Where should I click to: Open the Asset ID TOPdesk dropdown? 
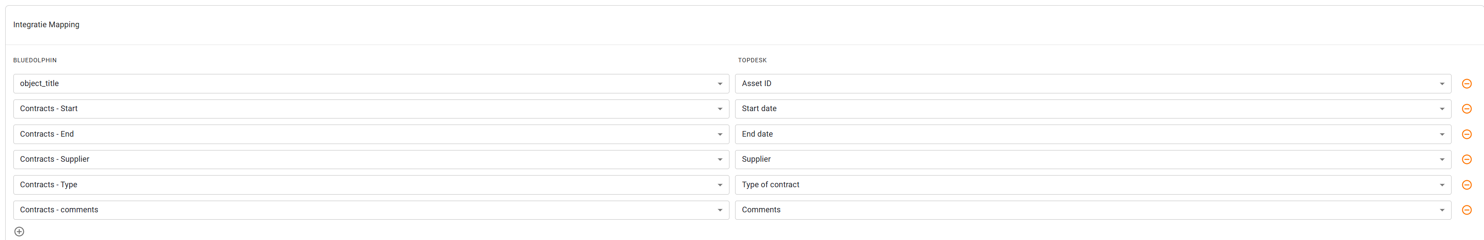[1093, 83]
